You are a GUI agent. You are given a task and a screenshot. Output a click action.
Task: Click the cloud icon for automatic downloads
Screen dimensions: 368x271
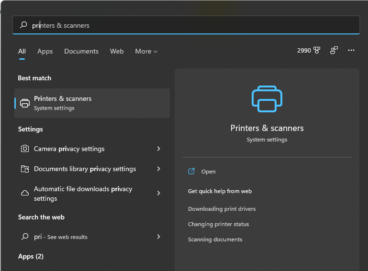[x=25, y=193]
